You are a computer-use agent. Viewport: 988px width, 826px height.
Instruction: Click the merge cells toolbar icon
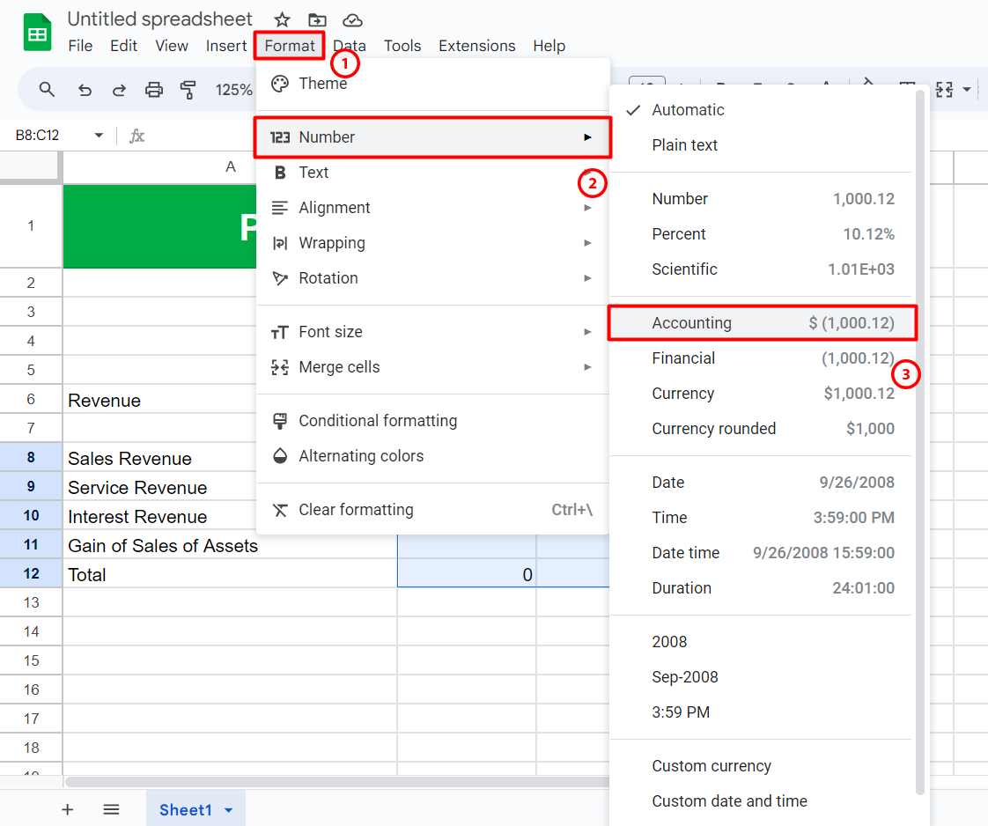(x=944, y=90)
